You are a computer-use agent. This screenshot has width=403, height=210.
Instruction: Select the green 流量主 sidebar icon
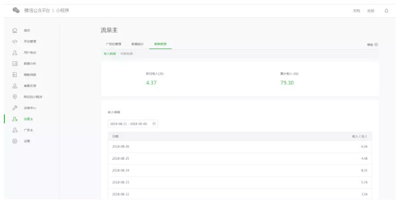pyautogui.click(x=15, y=119)
